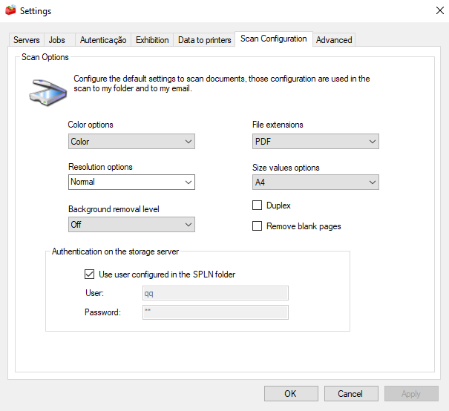
Task: Select the Exhibition tab
Action: 152,40
